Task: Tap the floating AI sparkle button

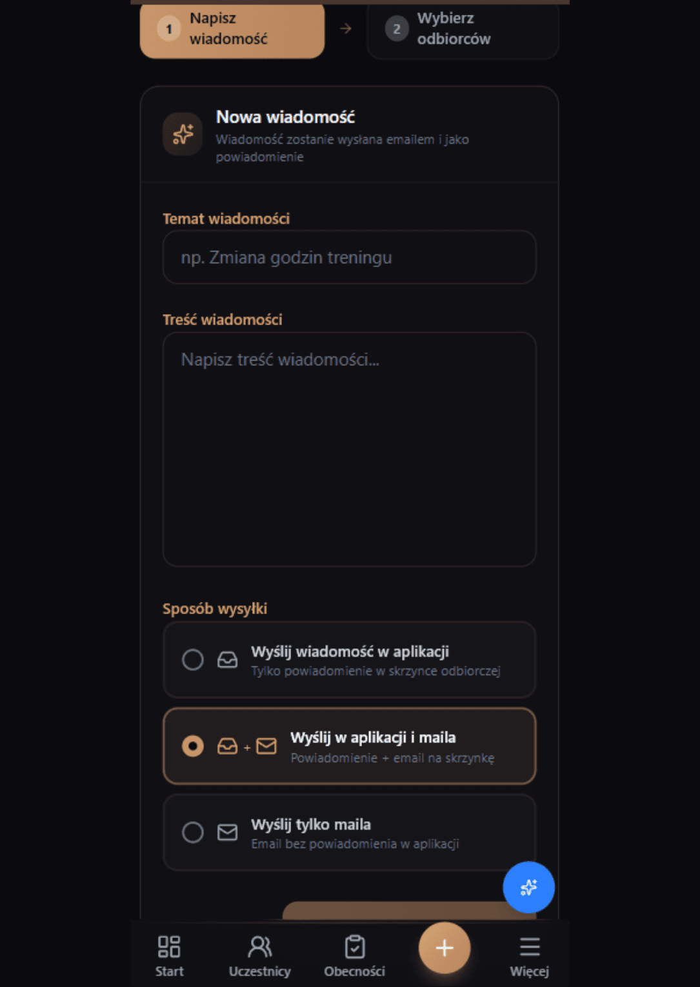Action: 528,887
